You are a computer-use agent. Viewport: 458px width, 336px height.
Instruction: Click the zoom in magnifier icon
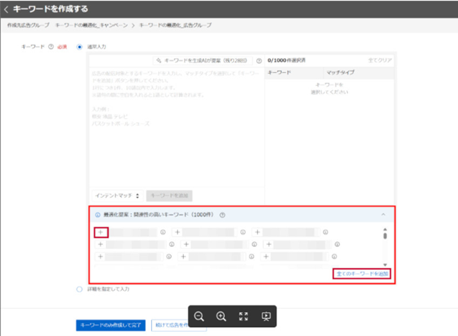tap(221, 316)
